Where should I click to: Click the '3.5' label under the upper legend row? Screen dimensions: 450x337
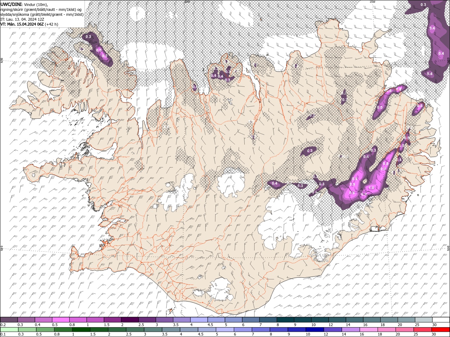pos(176,325)
